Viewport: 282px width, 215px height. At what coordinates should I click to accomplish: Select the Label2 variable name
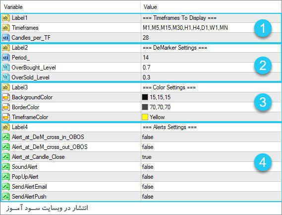click(x=20, y=48)
